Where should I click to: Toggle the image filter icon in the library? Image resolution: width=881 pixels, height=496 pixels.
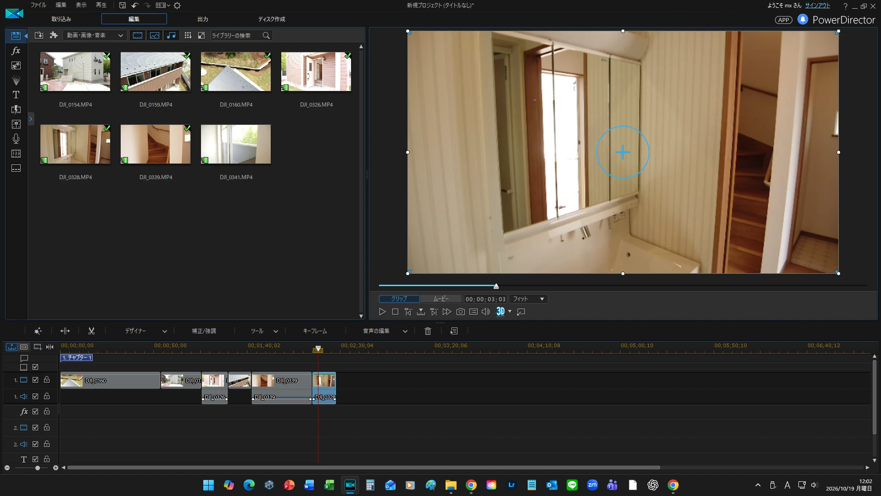[x=155, y=35]
